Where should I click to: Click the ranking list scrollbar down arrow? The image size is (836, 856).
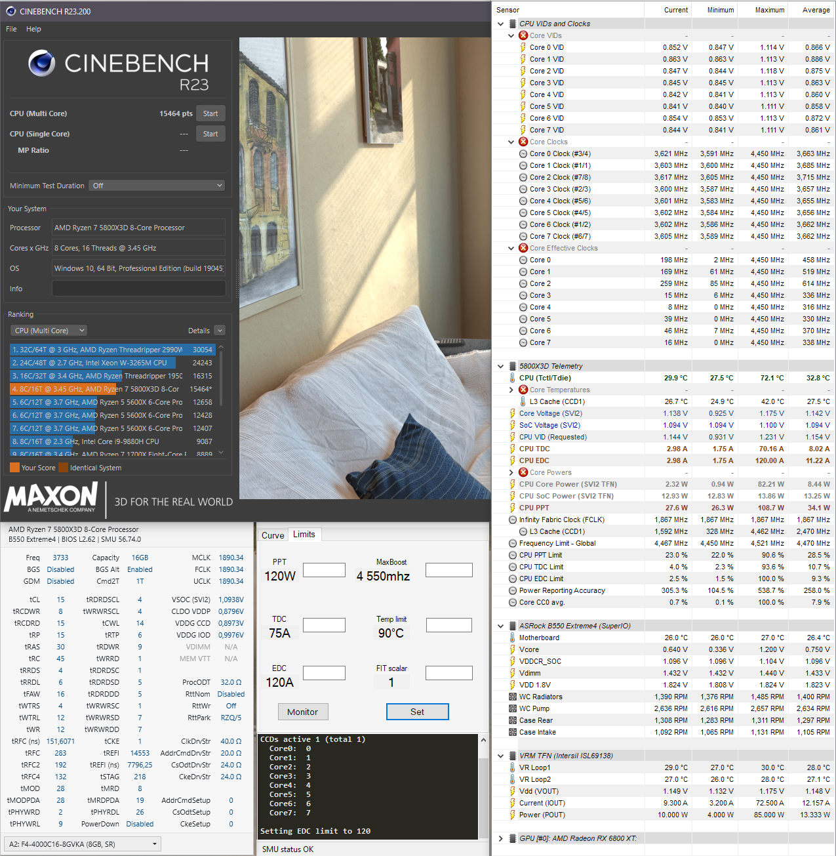pyautogui.click(x=221, y=453)
